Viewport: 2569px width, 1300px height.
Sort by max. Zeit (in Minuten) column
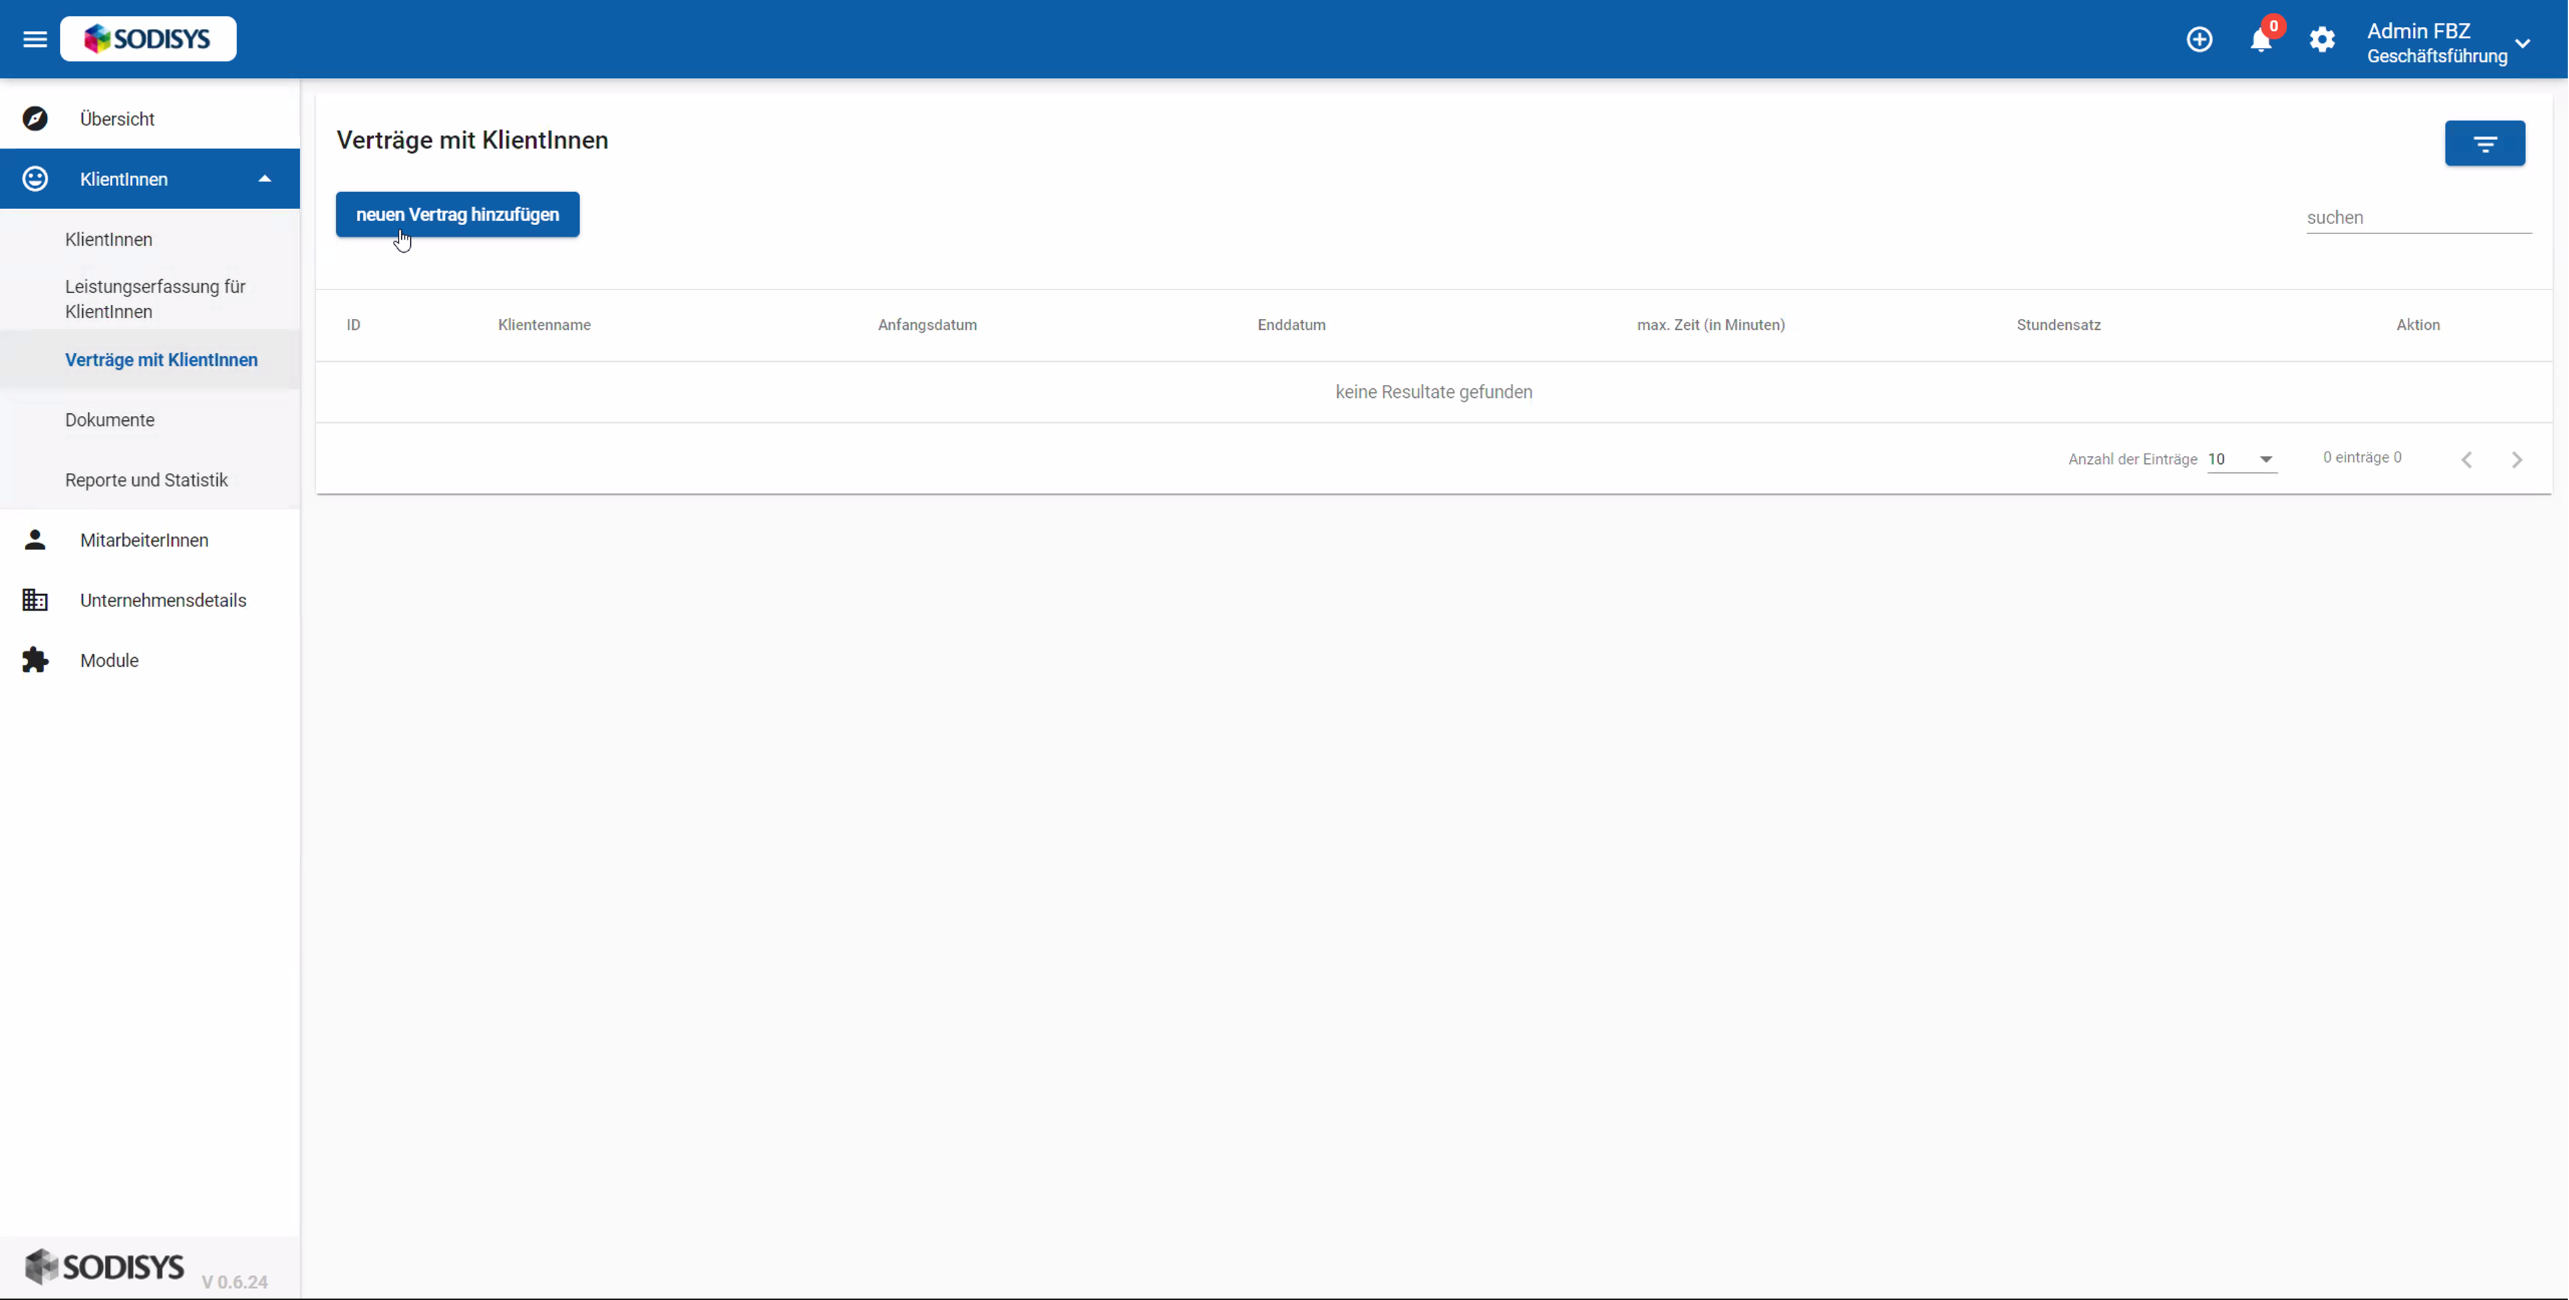pyautogui.click(x=1711, y=325)
